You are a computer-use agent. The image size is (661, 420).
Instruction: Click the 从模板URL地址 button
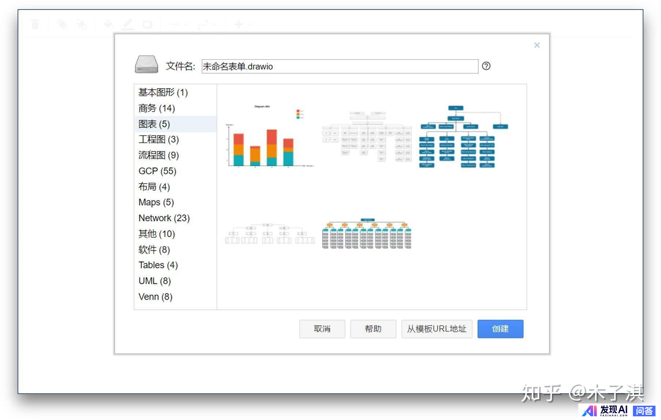click(436, 329)
